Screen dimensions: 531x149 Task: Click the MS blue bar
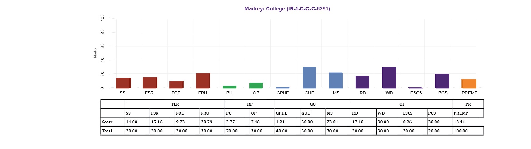(336, 80)
